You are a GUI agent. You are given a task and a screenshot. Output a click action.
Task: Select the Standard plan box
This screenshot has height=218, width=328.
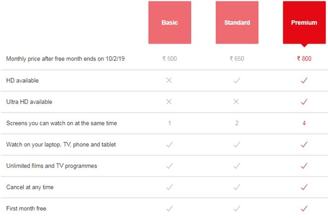pos(237,22)
